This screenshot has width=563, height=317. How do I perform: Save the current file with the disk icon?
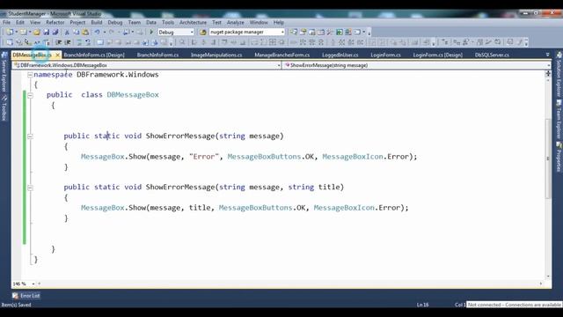[x=47, y=33]
